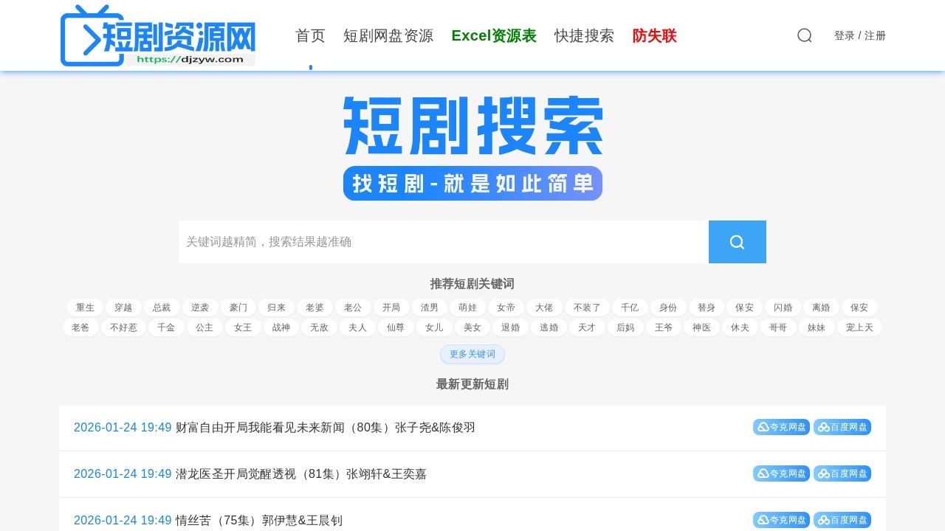Select the 宠上天 keyword tag

859,327
